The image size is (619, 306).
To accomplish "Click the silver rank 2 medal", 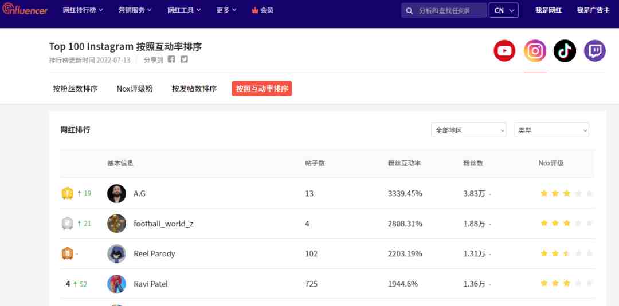I will (68, 224).
